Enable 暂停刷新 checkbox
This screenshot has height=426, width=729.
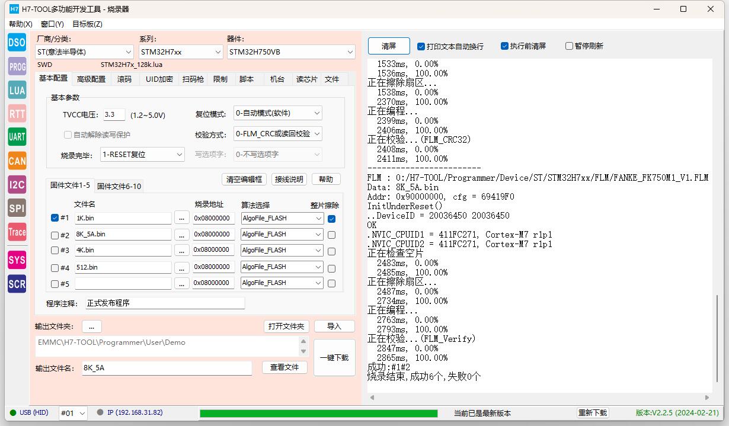tap(584, 46)
